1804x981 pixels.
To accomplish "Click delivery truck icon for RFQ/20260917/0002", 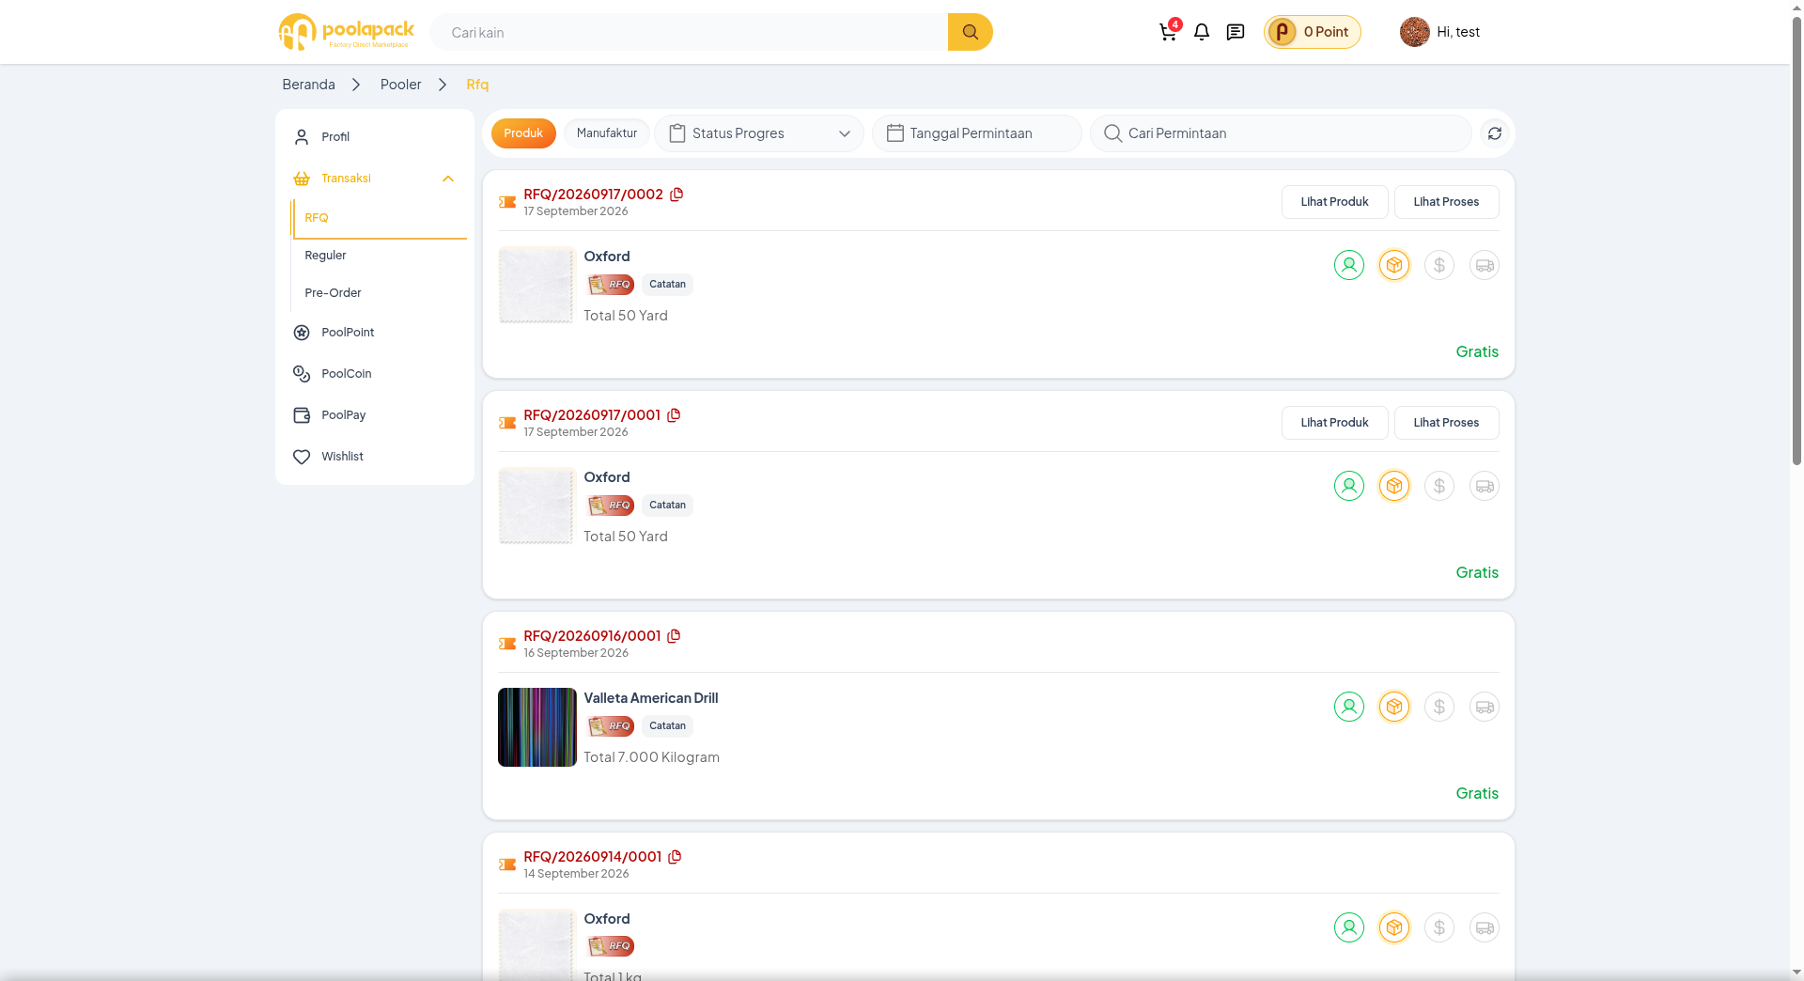I will (x=1485, y=265).
